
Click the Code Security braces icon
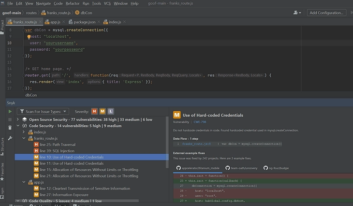25,126
